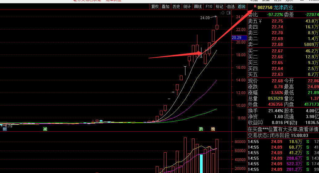
Task: Click the 财 finance marker icon
Action: coord(5,129)
